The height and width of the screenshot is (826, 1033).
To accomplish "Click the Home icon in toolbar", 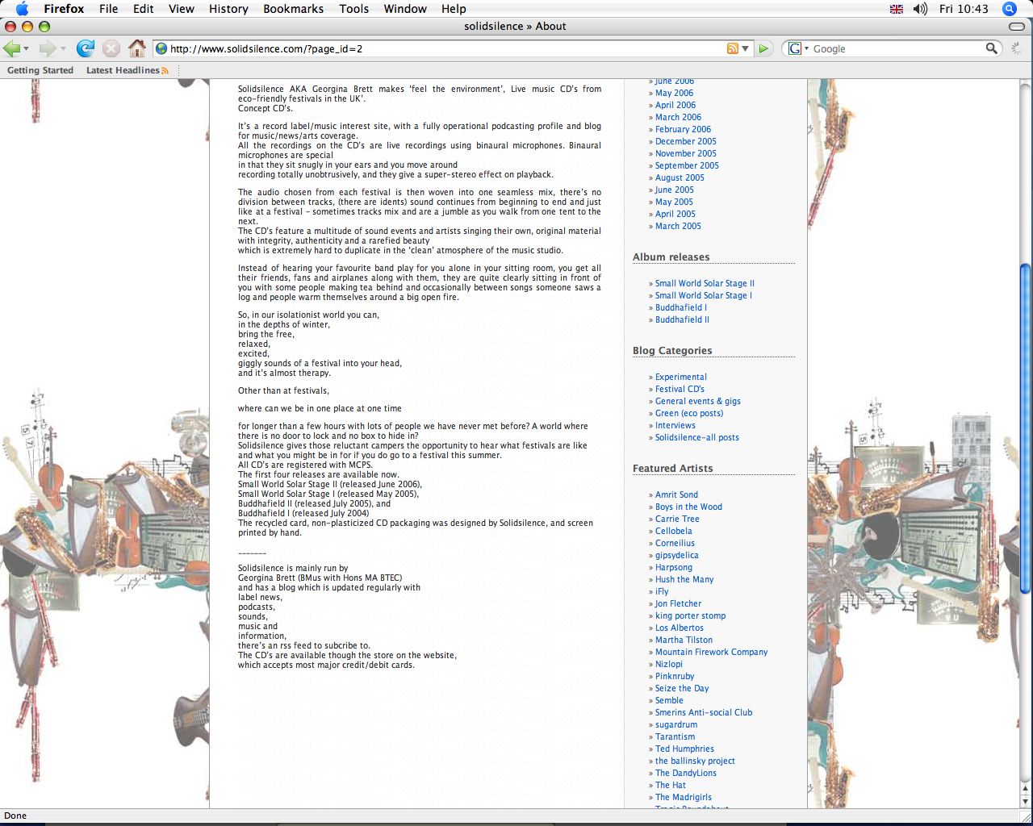I will pos(137,48).
